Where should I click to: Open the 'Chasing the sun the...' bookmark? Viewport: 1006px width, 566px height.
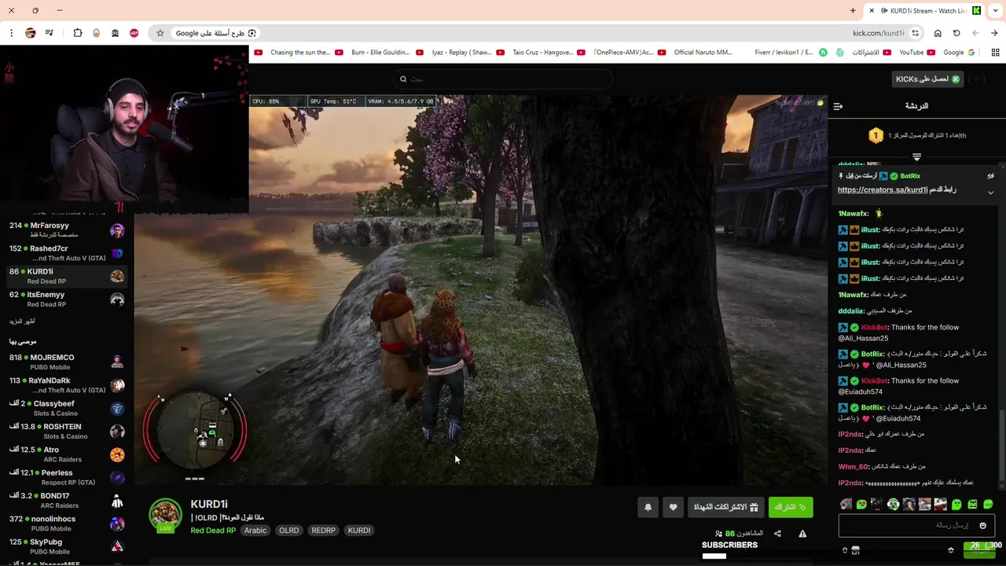(292, 53)
